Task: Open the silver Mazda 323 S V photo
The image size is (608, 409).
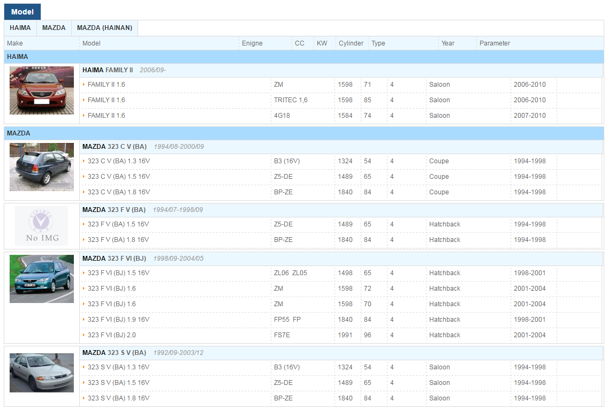Action: (x=42, y=373)
